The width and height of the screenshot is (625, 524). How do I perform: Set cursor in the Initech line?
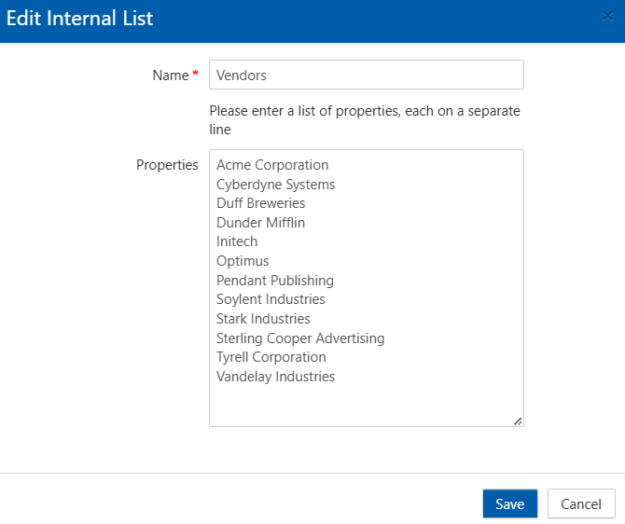point(237,241)
